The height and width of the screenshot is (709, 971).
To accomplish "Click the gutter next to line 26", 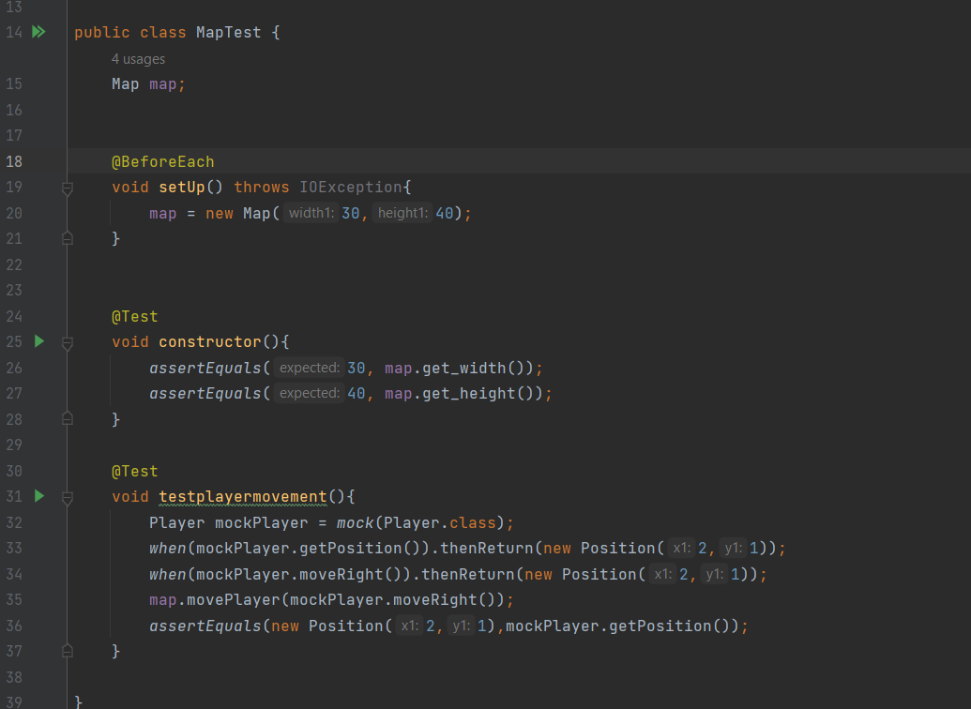I will click(52, 368).
